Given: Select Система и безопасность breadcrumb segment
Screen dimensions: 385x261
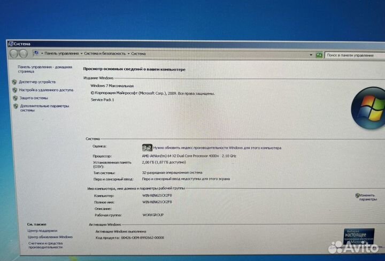Looking at the screenshot, I should [105, 53].
